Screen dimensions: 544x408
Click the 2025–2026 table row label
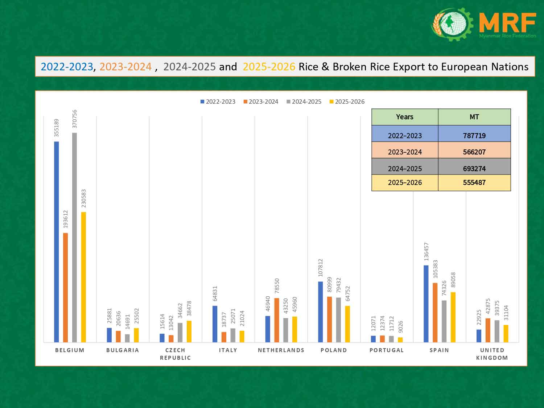pos(405,183)
